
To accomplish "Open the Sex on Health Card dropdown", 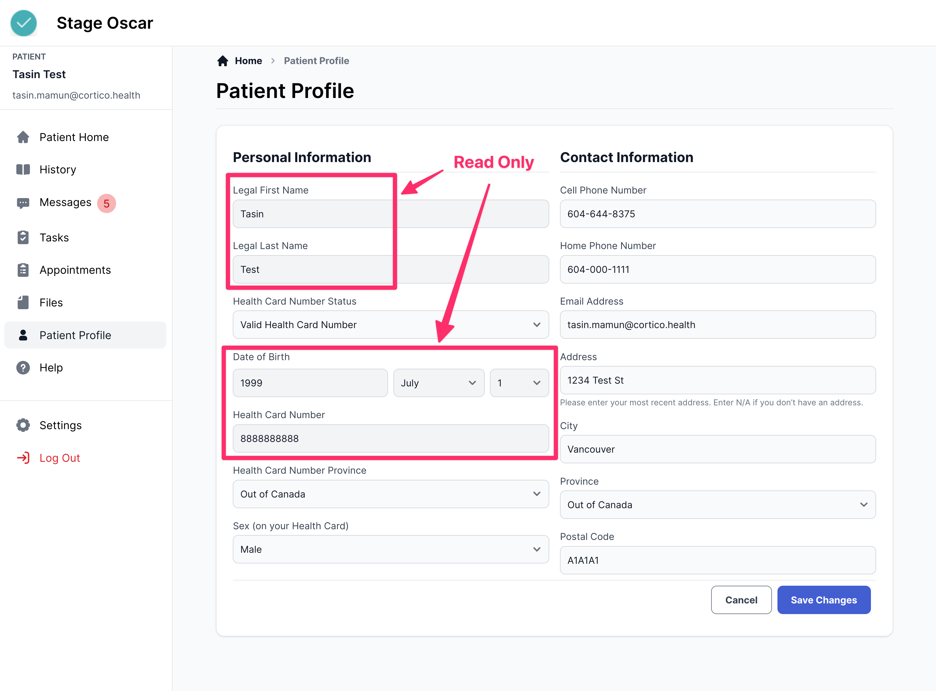I will pos(390,549).
